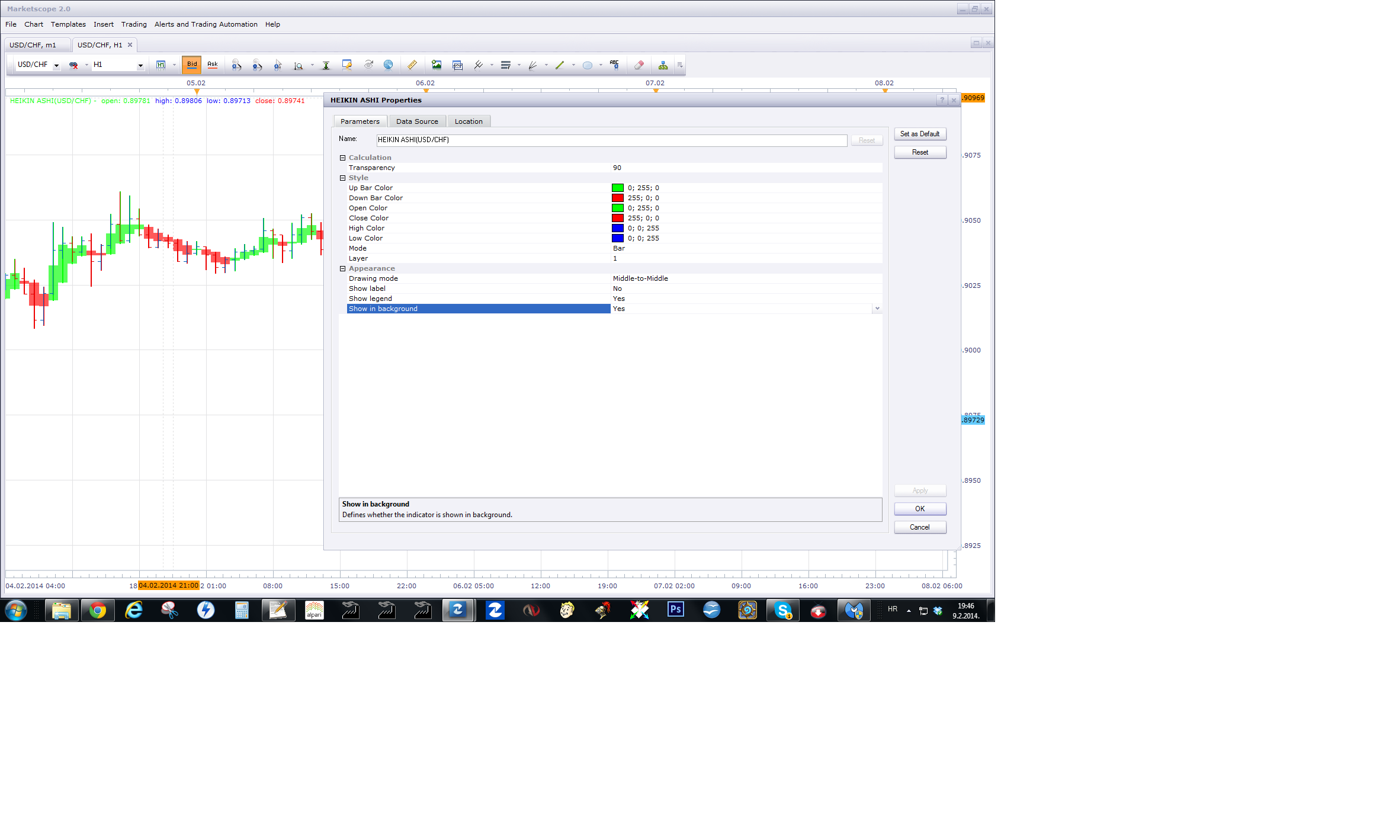
Task: Open the Templates menu
Action: (x=68, y=24)
